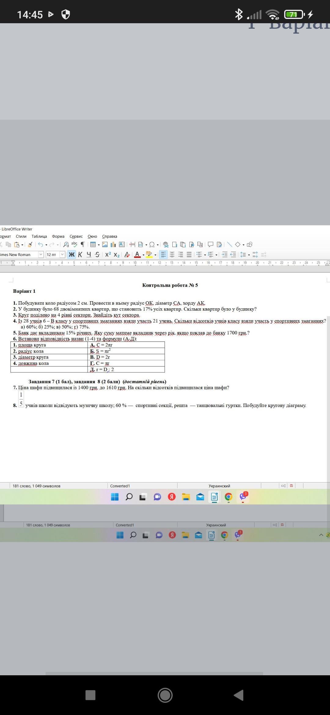Click the clear direct formatting icon
Image resolution: width=330 pixels, height=715 pixels.
pyautogui.click(x=127, y=255)
